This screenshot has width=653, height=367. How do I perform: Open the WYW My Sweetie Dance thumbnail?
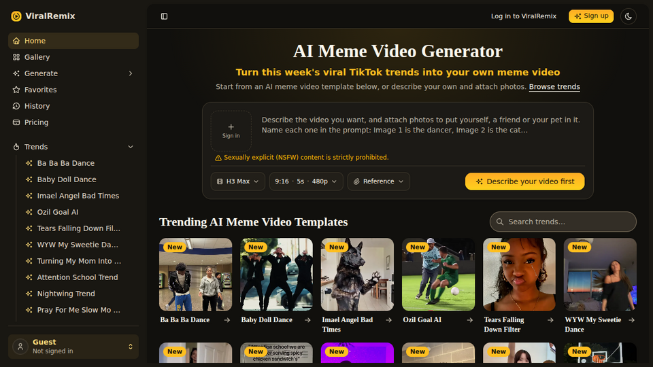click(x=600, y=275)
